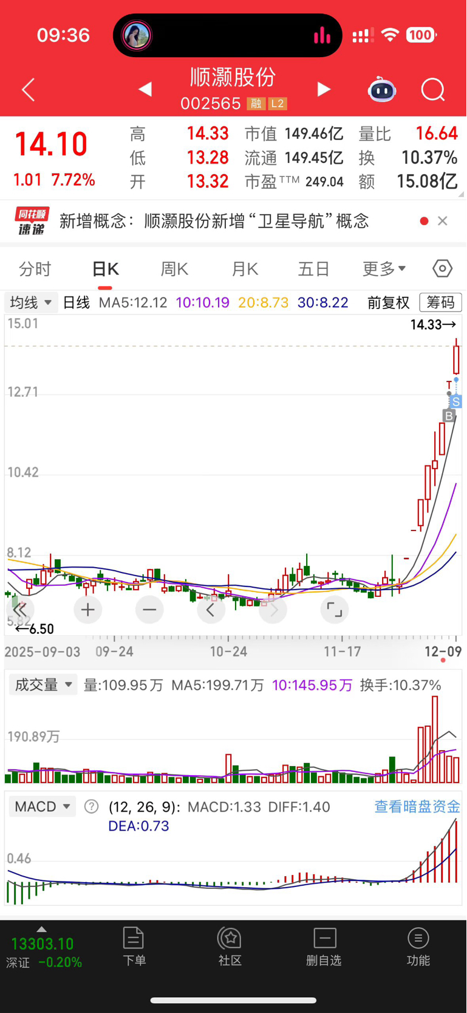Open the 更多 period dropdown
Screen dimensions: 467x1013
point(384,268)
